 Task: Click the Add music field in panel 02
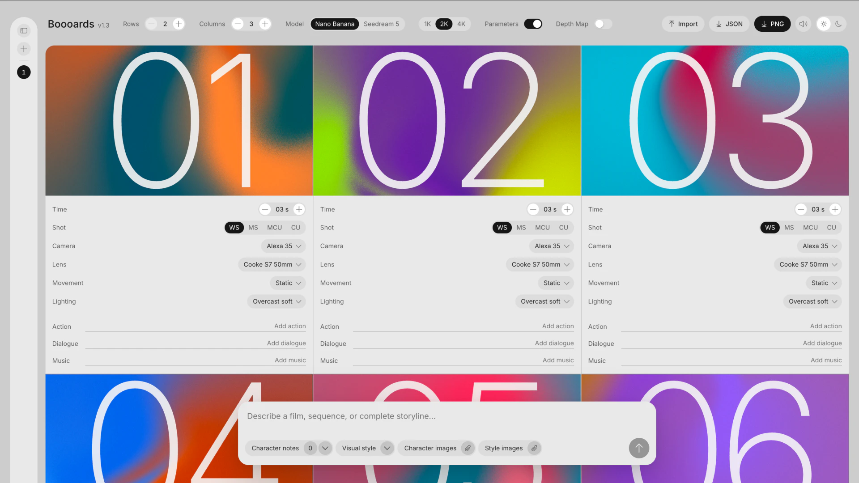pyautogui.click(x=464, y=360)
